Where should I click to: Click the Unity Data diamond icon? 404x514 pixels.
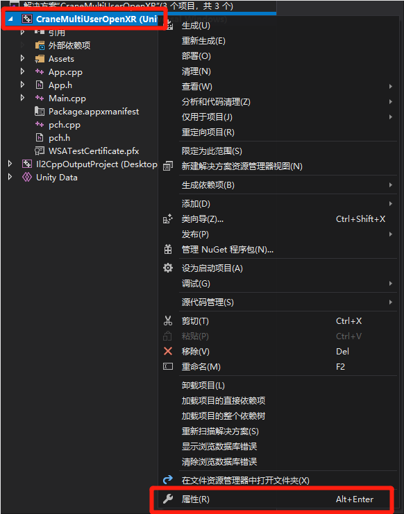[27, 177]
